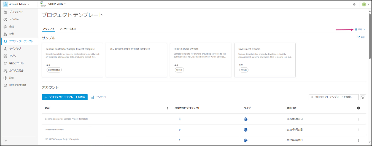Expand the user profile menu arrow
This screenshot has width=372, height=146.
point(368,4)
